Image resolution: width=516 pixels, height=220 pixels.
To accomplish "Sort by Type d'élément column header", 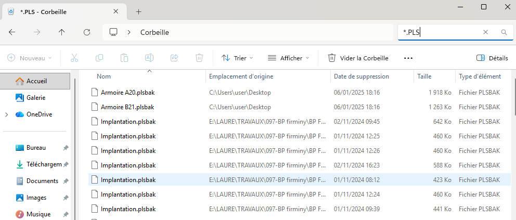I will (x=480, y=76).
